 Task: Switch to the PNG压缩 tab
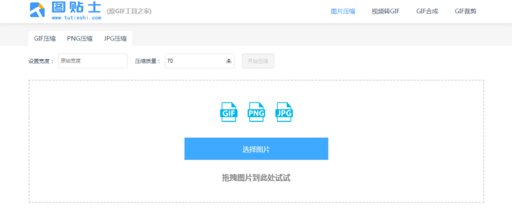80,38
